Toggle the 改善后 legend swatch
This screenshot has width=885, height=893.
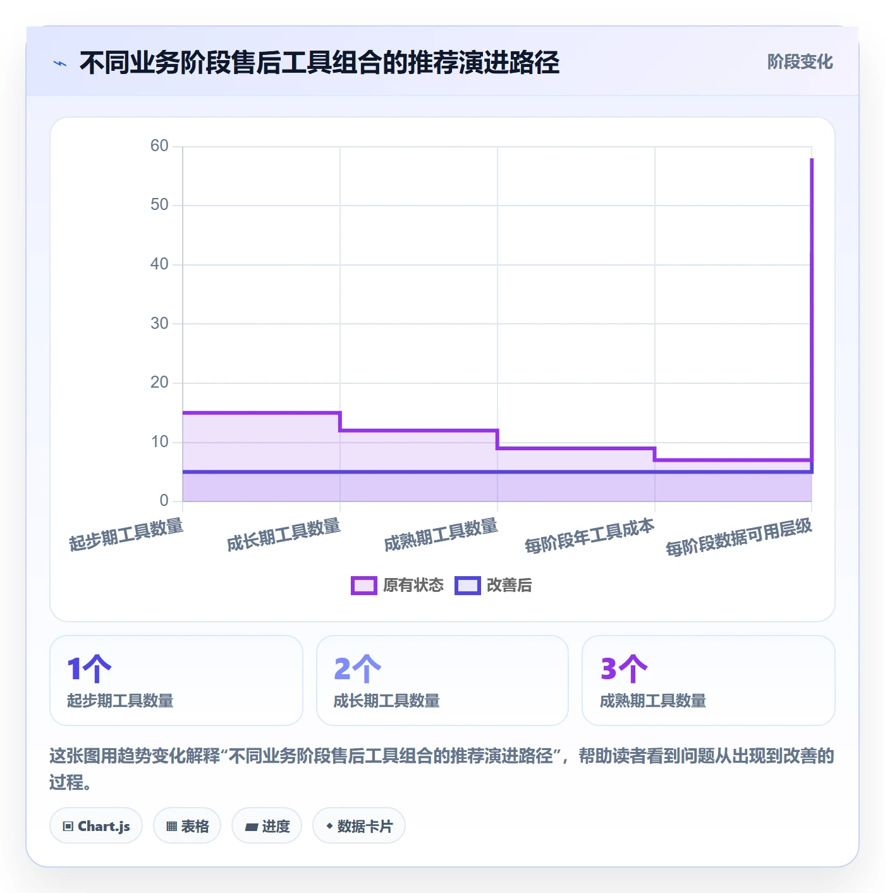click(x=467, y=586)
